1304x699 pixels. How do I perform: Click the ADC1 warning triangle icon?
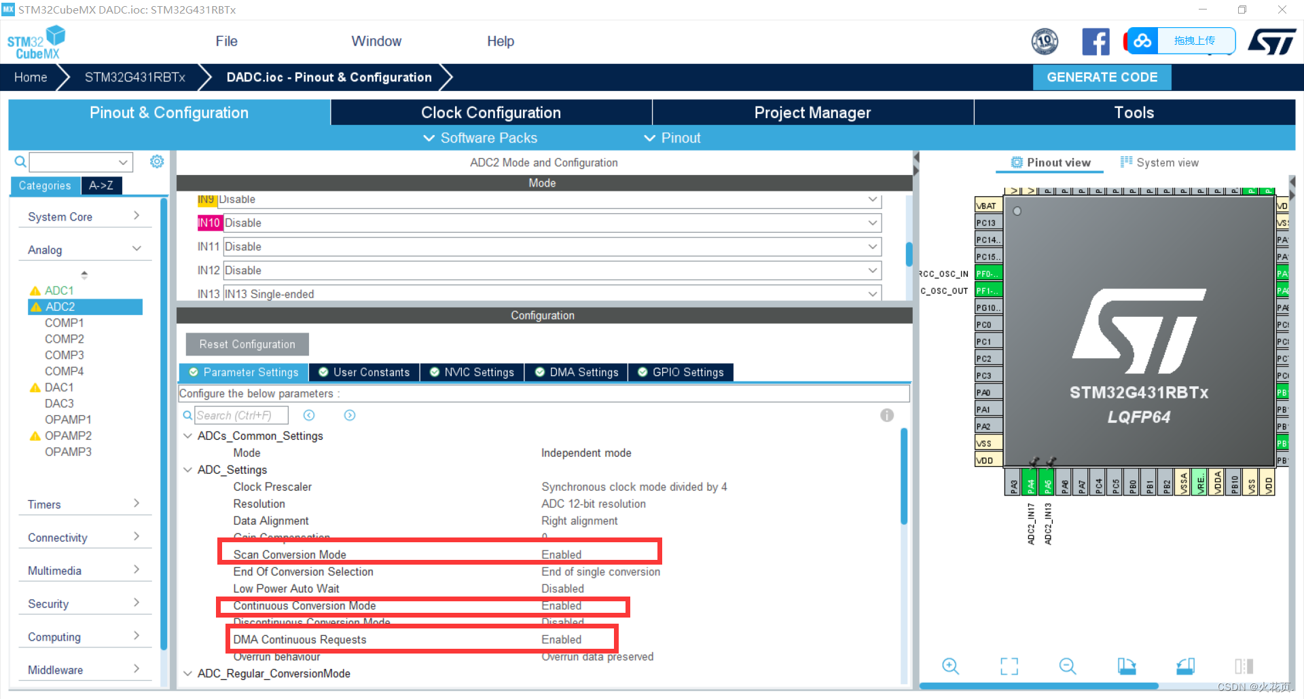tap(35, 291)
